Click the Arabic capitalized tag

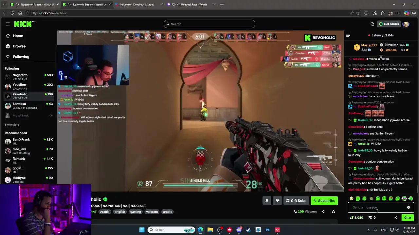click(105, 212)
